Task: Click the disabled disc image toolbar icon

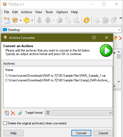Action: pyautogui.click(x=97, y=20)
